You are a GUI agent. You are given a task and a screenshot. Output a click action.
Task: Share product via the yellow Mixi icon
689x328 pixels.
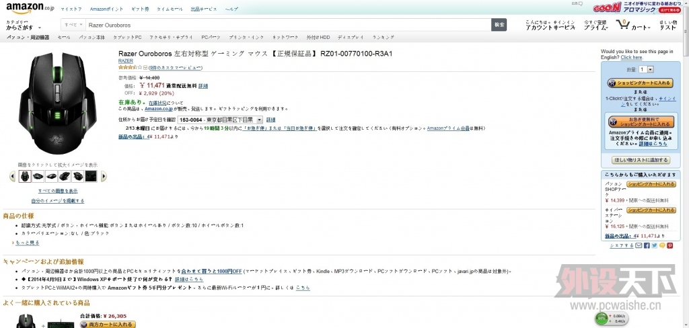(662, 245)
